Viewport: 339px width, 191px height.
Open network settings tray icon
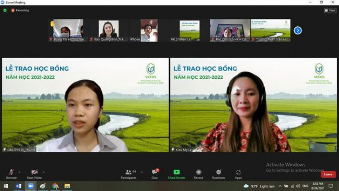[292, 186]
